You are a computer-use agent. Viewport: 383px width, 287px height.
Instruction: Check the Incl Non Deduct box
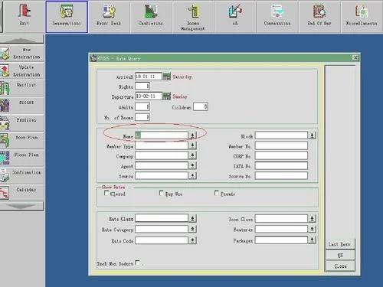tap(137, 263)
